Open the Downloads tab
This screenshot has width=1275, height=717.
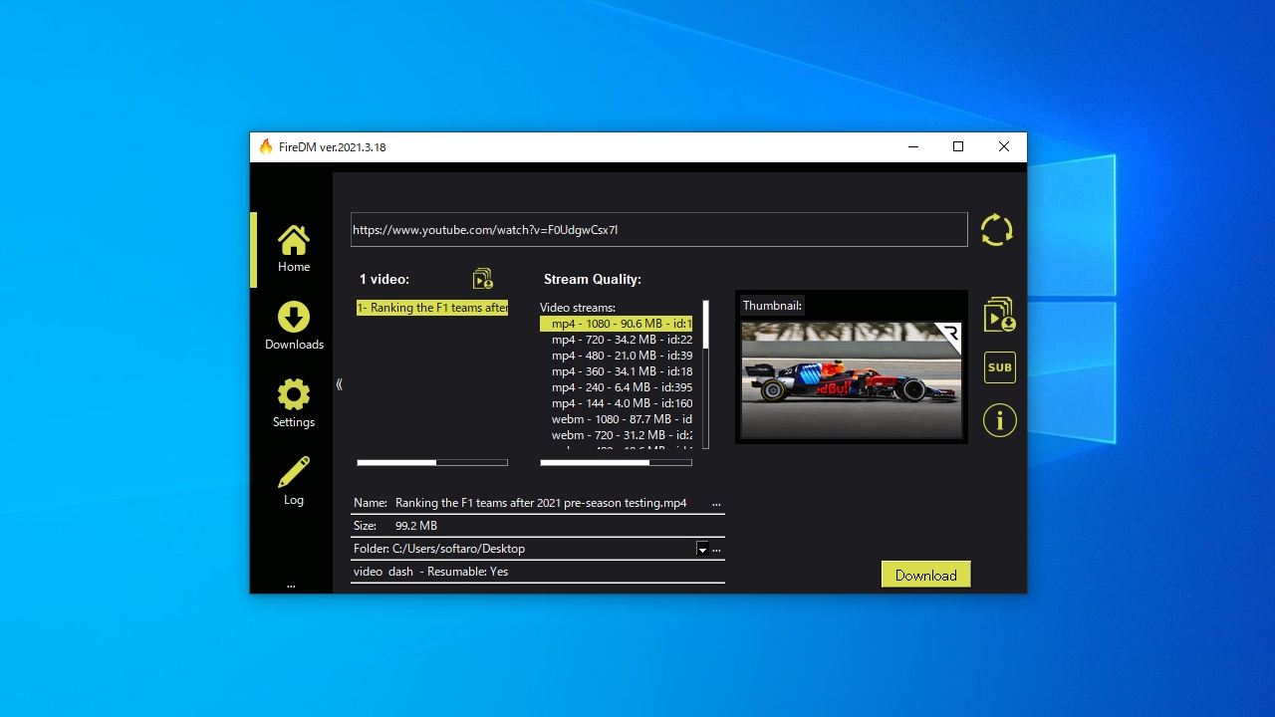(293, 327)
